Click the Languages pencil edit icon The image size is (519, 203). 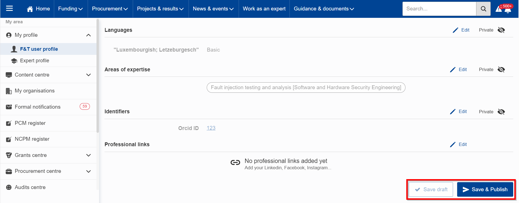click(455, 30)
